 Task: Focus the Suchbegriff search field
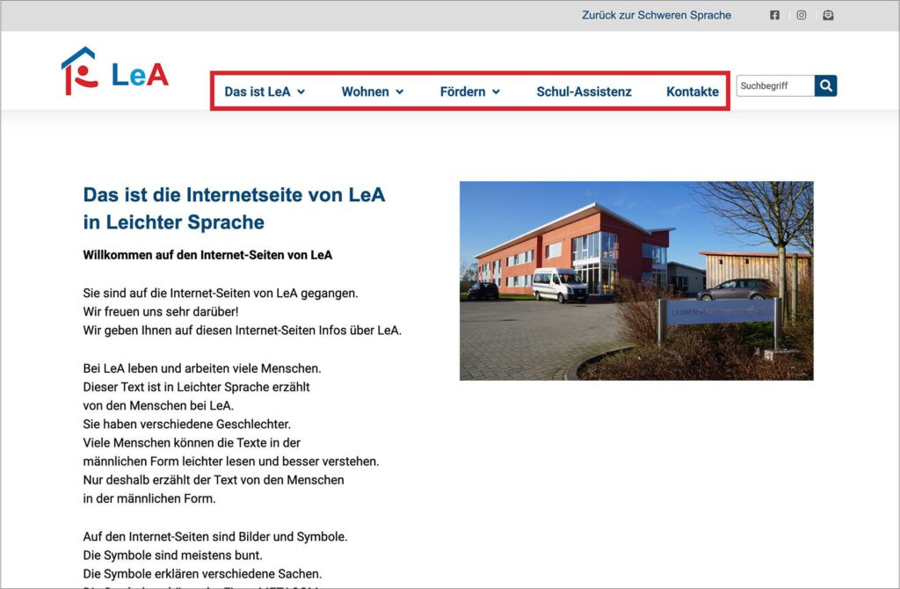pos(774,86)
